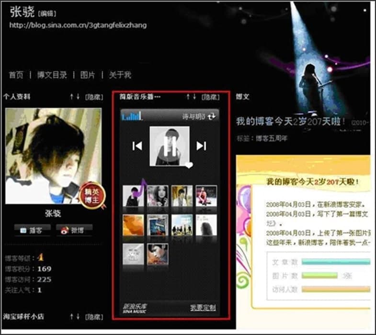
Task: Move music player module up with arrow
Action: [x=188, y=97]
